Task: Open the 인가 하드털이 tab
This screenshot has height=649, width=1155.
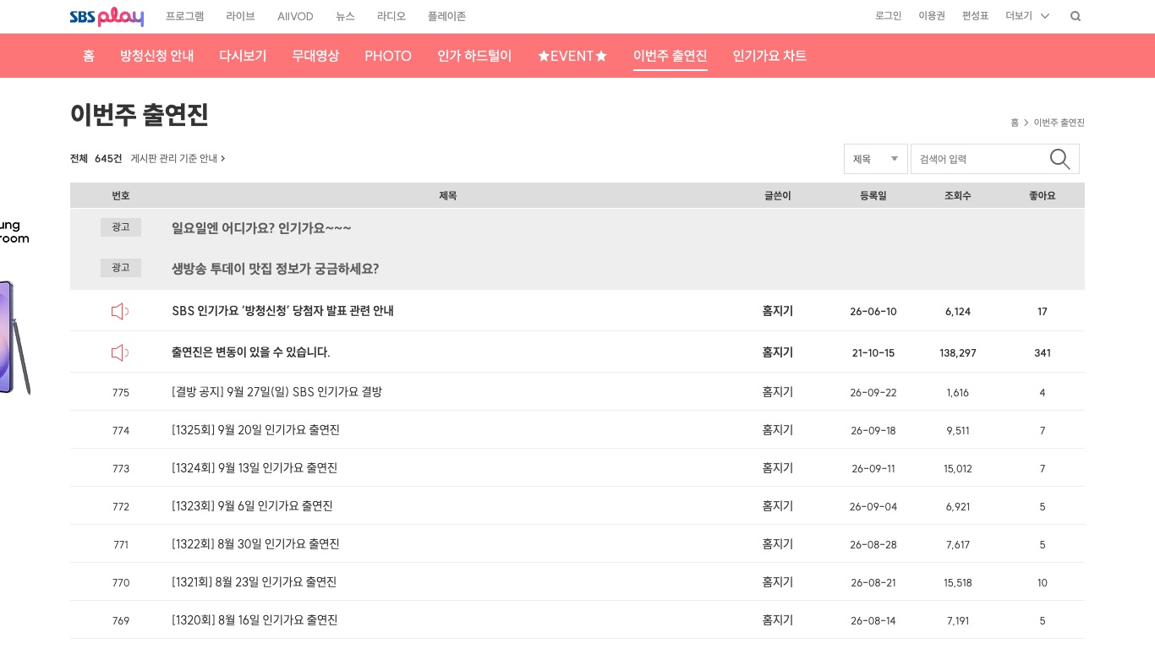Action: tap(474, 56)
